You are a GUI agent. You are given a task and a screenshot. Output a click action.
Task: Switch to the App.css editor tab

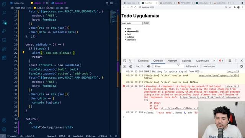tap(59, 3)
